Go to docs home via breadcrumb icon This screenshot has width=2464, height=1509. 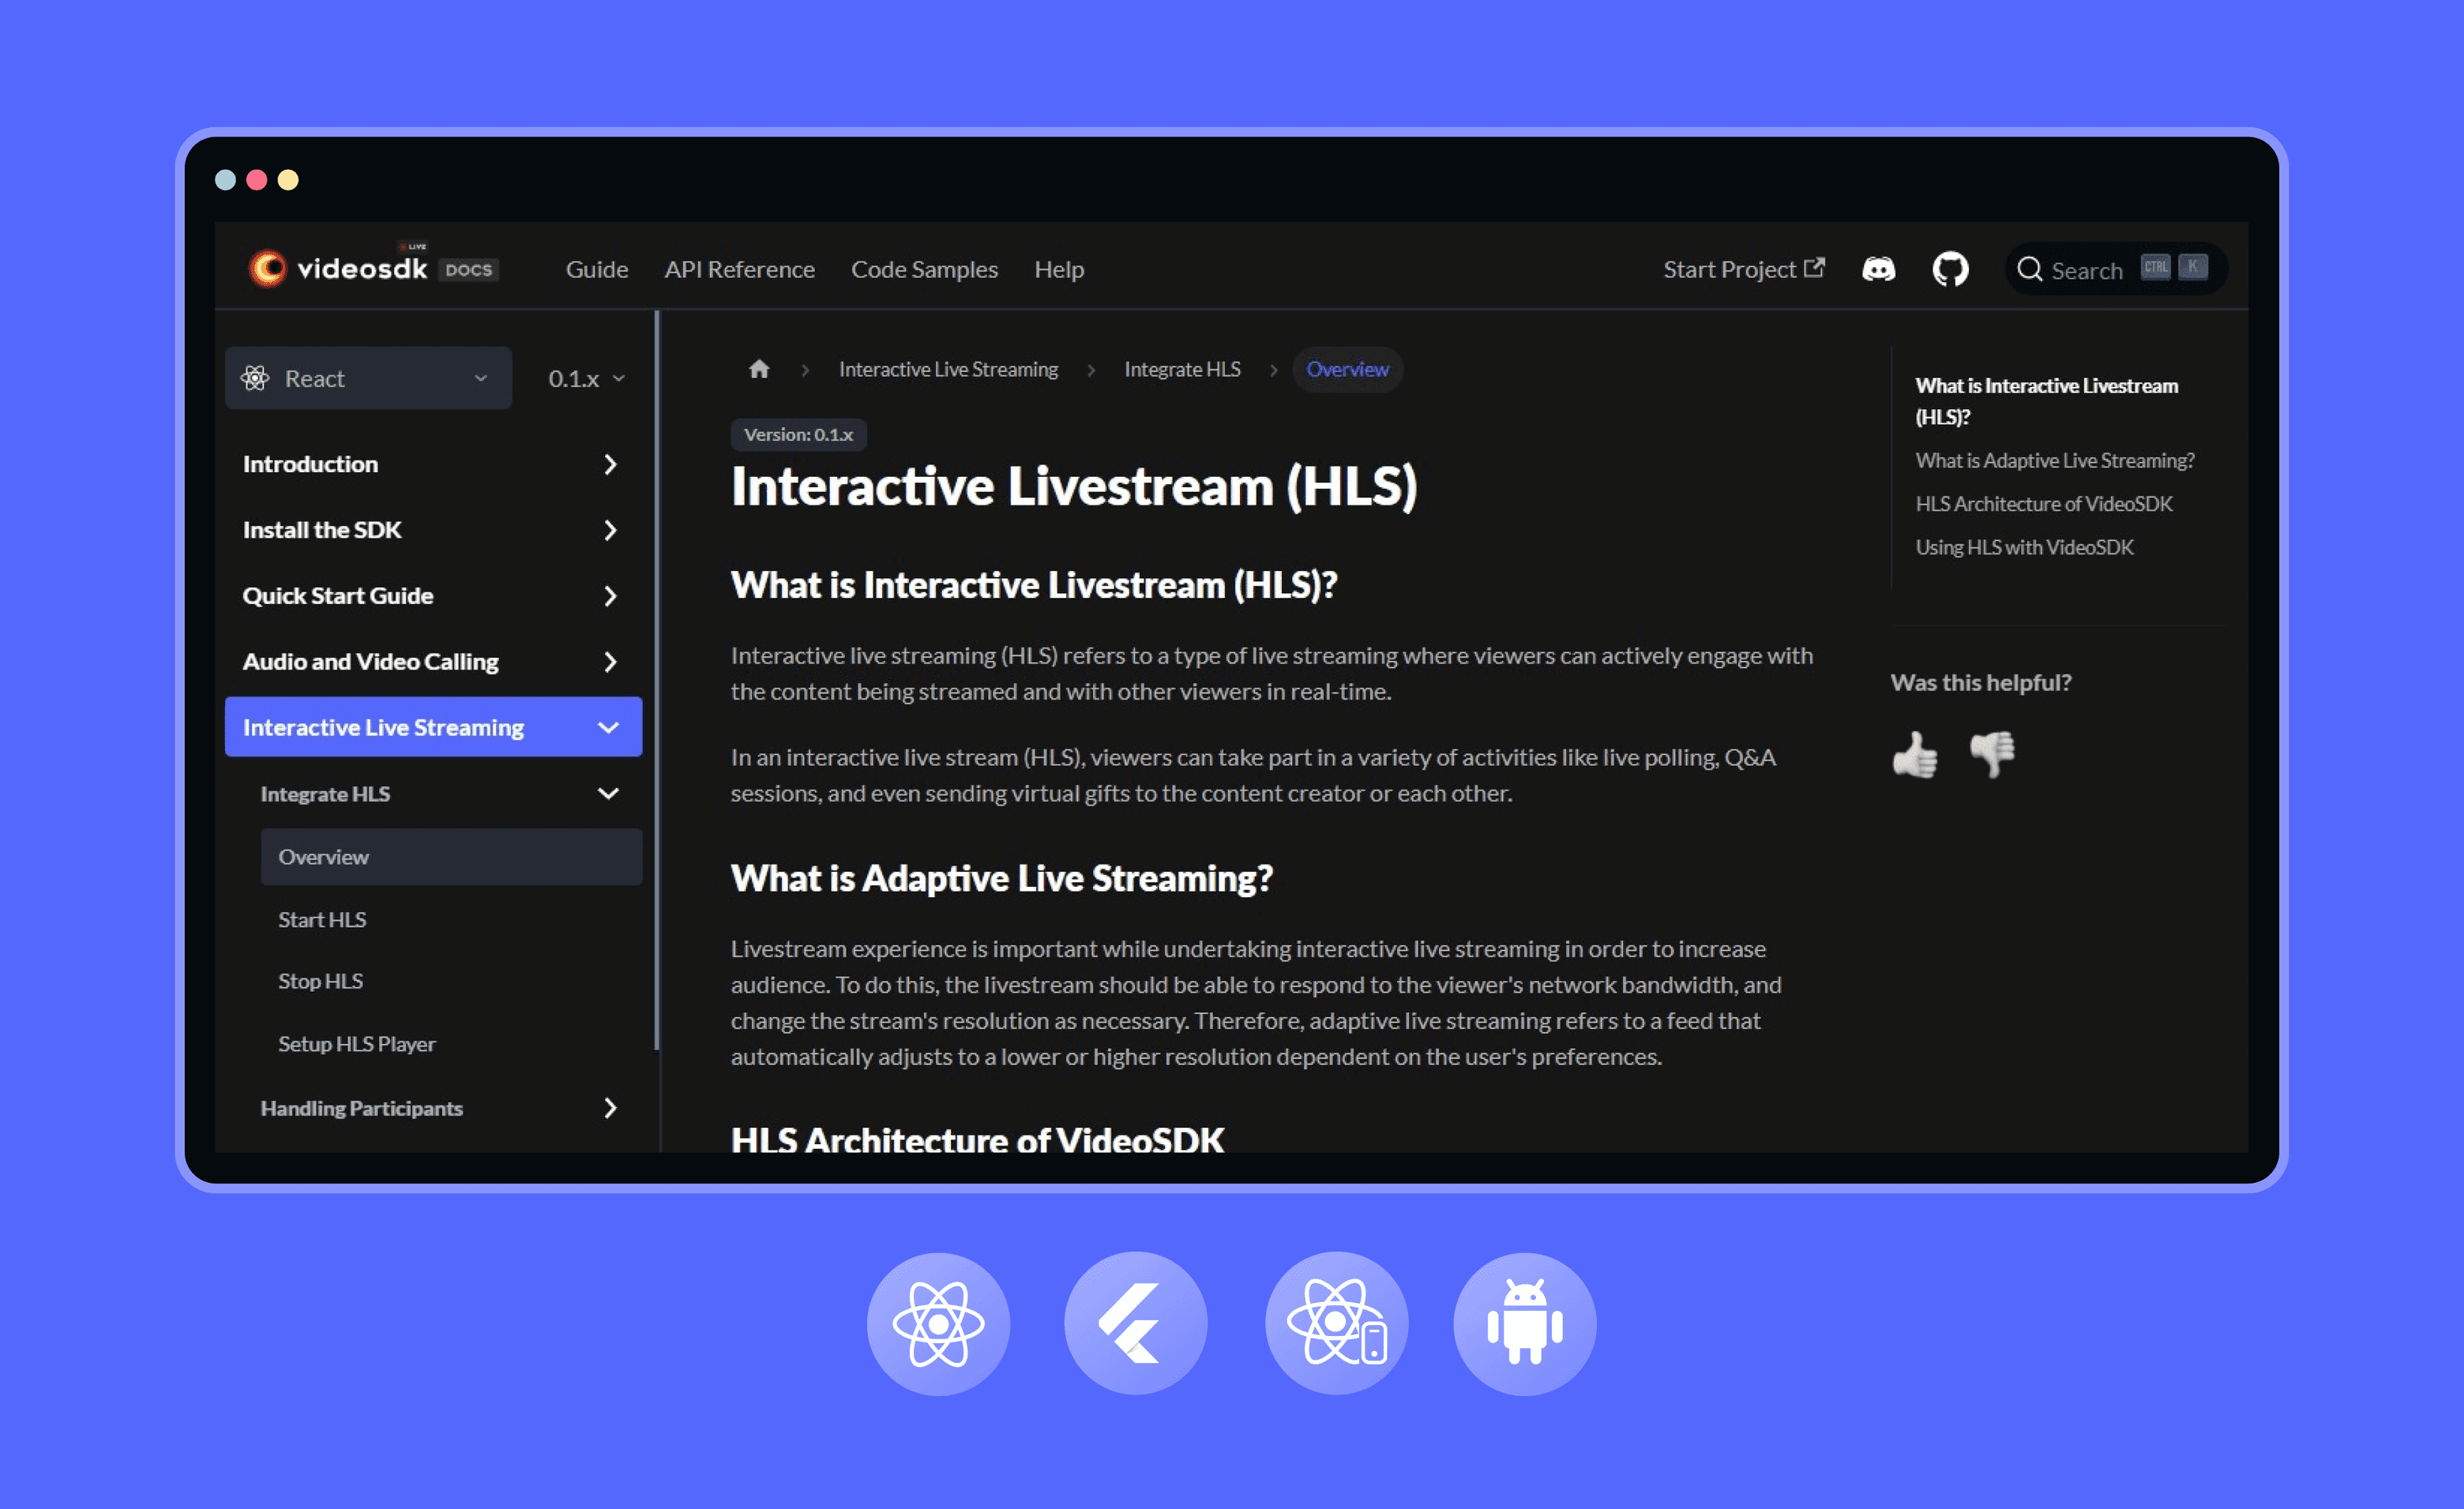(x=759, y=369)
